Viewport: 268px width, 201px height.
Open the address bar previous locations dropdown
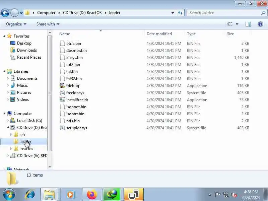coord(173,13)
